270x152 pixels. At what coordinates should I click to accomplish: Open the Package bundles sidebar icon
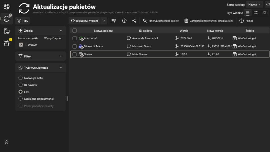tap(6, 43)
